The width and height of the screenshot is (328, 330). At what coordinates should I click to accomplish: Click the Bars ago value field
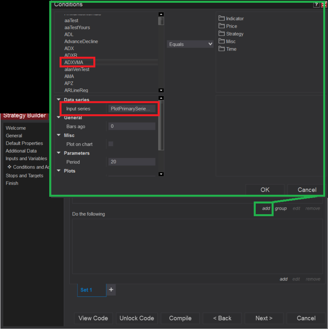point(132,126)
